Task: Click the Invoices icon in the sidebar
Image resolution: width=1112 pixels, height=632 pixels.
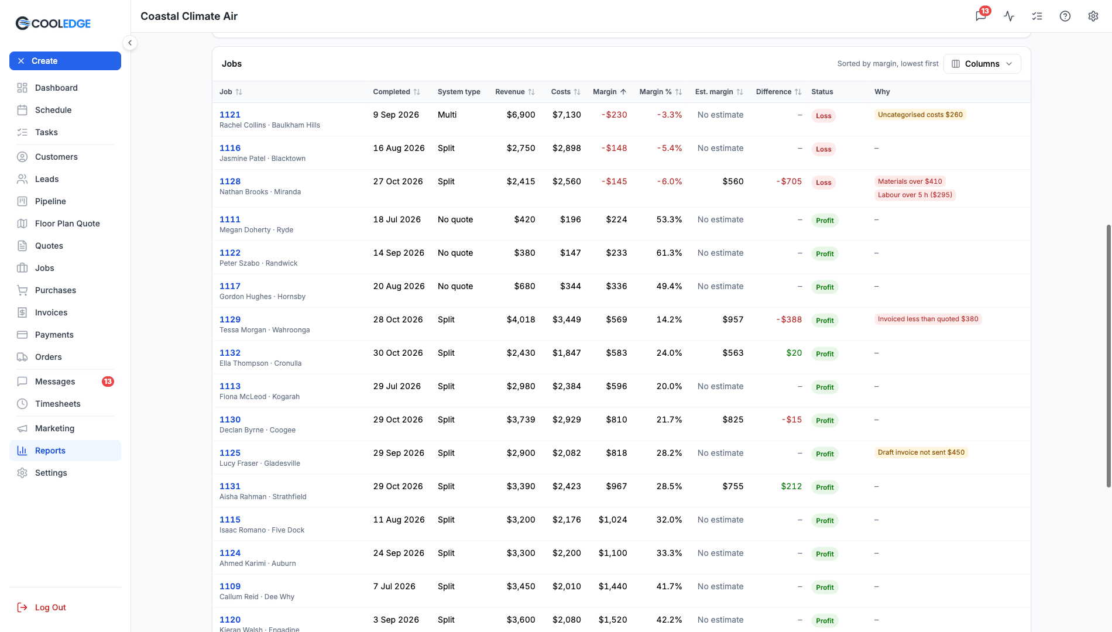Action: [22, 312]
